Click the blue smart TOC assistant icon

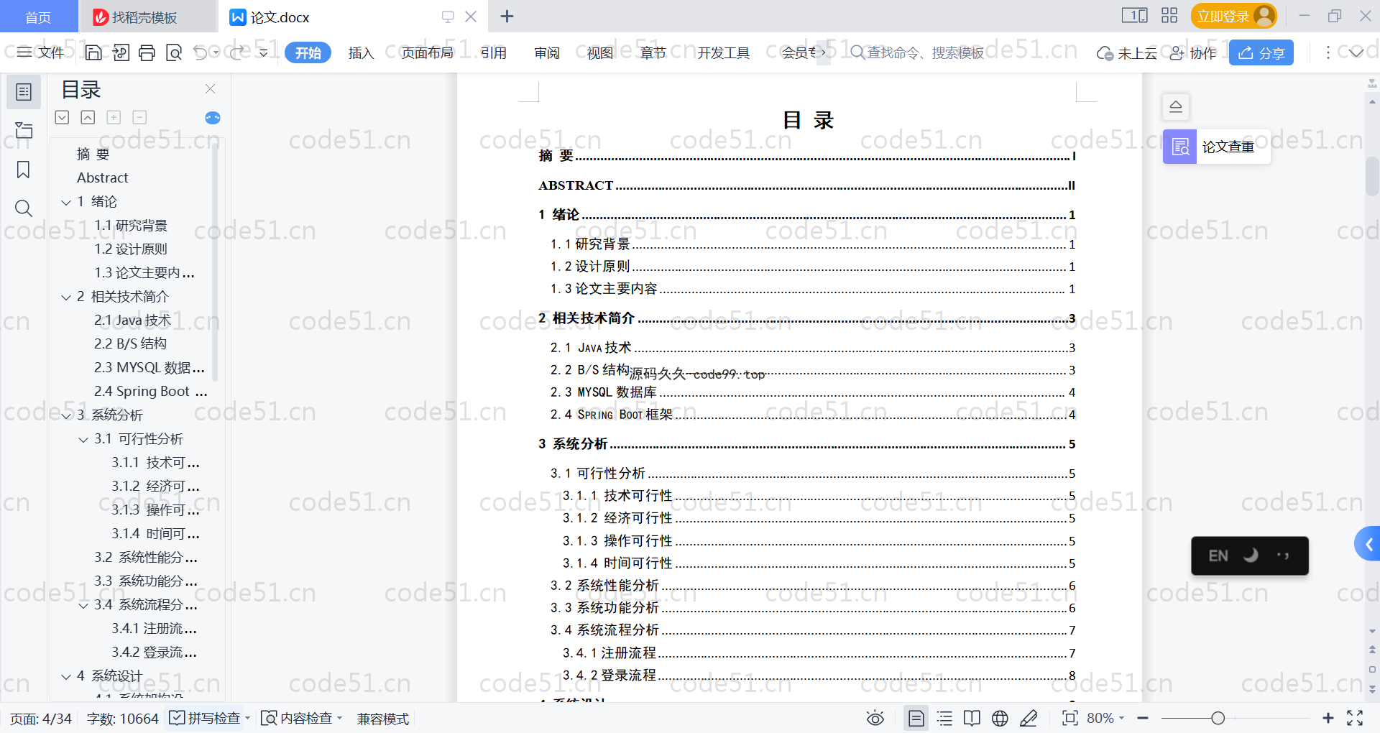pos(213,118)
